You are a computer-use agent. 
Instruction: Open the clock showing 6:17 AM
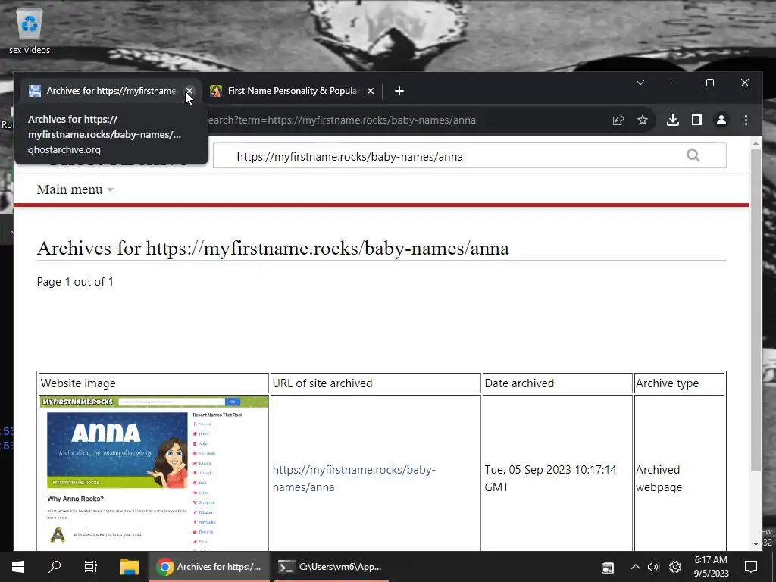click(x=711, y=567)
